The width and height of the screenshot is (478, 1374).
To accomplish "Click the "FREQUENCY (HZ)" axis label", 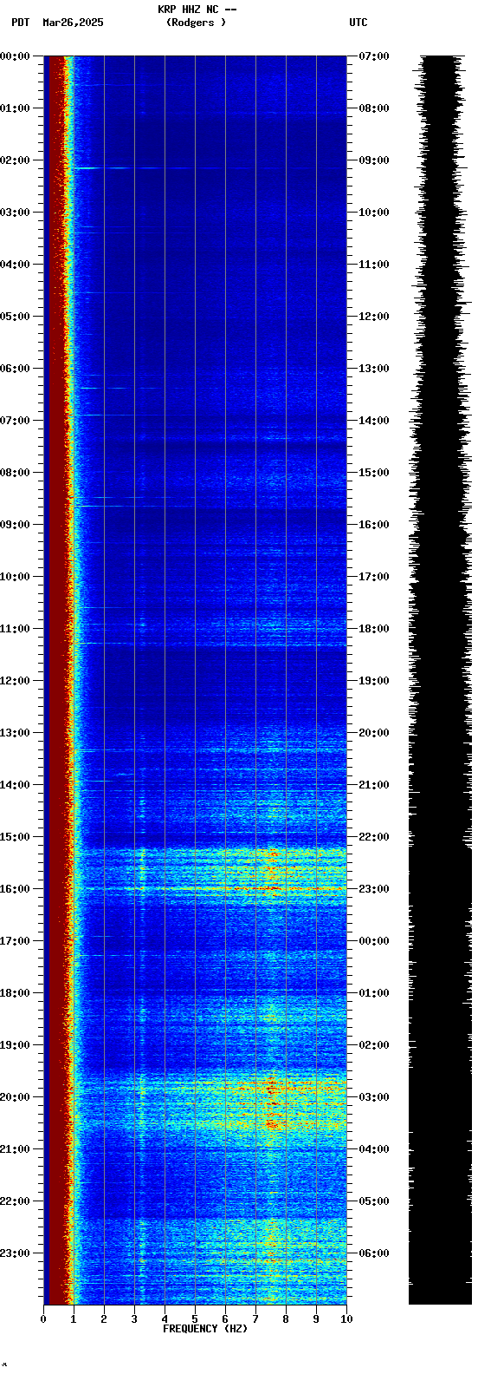I will [205, 1328].
